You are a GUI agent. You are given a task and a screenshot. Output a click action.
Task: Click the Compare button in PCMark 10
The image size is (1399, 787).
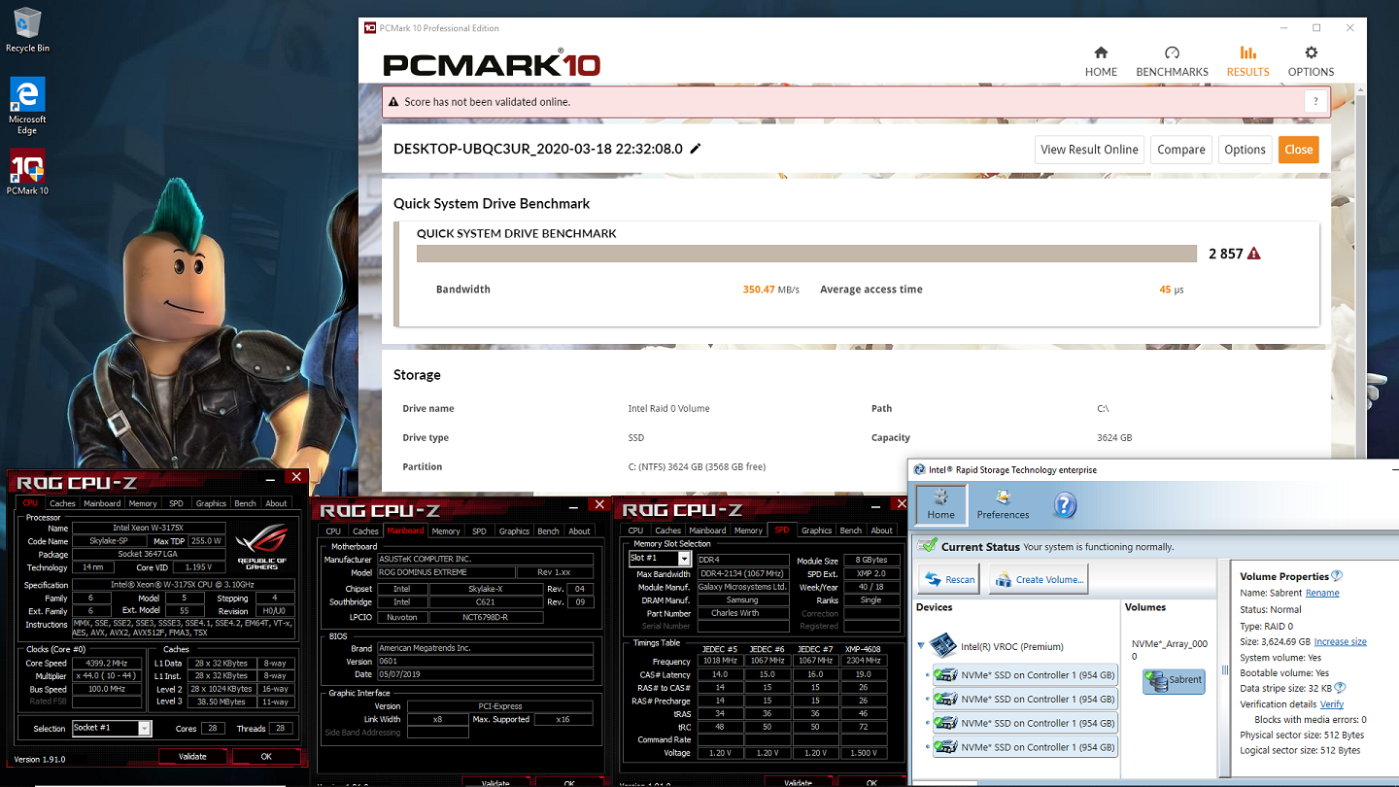(x=1181, y=150)
